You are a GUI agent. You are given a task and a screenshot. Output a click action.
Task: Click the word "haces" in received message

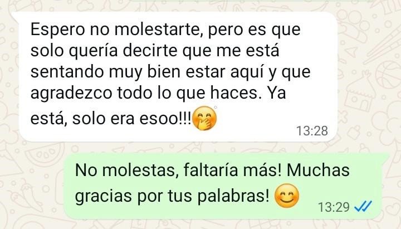tap(234, 92)
